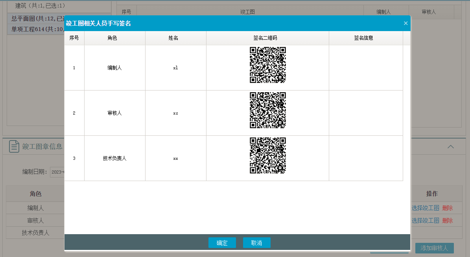Click the 建筑 category label in background
This screenshot has height=257, width=470.
pyautogui.click(x=40, y=6)
